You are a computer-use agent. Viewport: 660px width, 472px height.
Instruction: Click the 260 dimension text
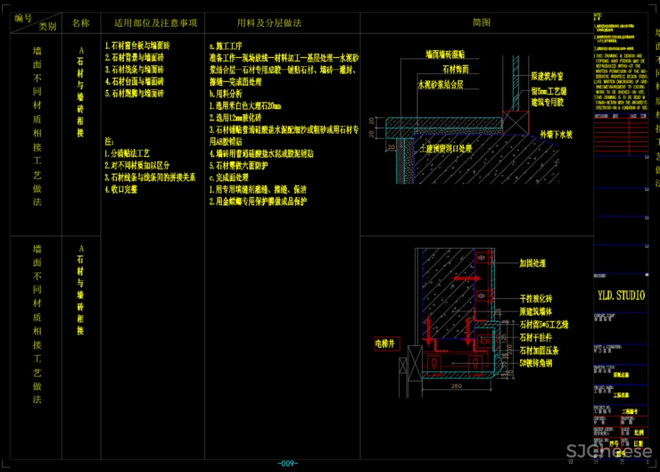[454, 386]
